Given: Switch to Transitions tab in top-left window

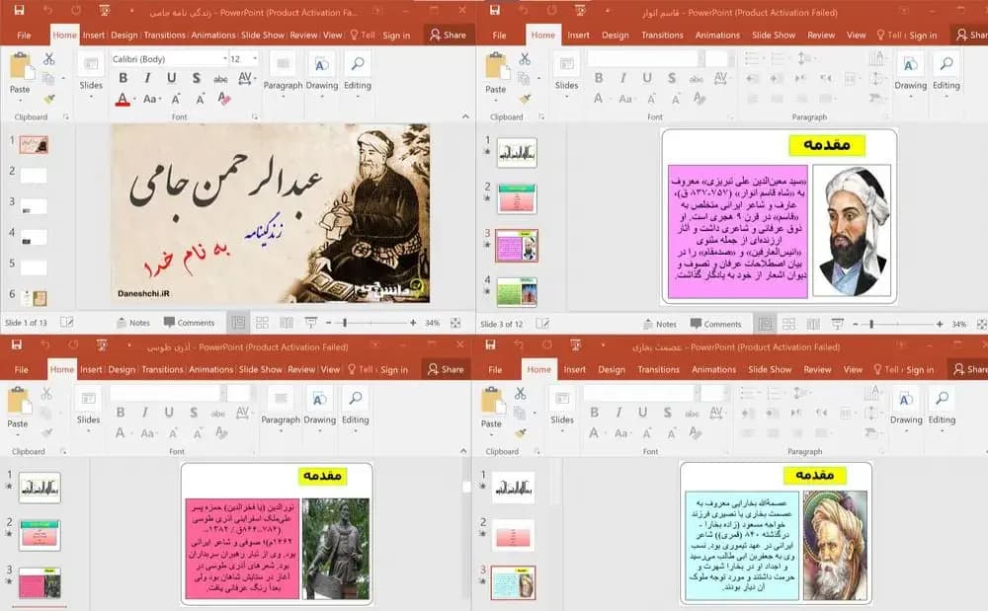Looking at the screenshot, I should coord(164,36).
